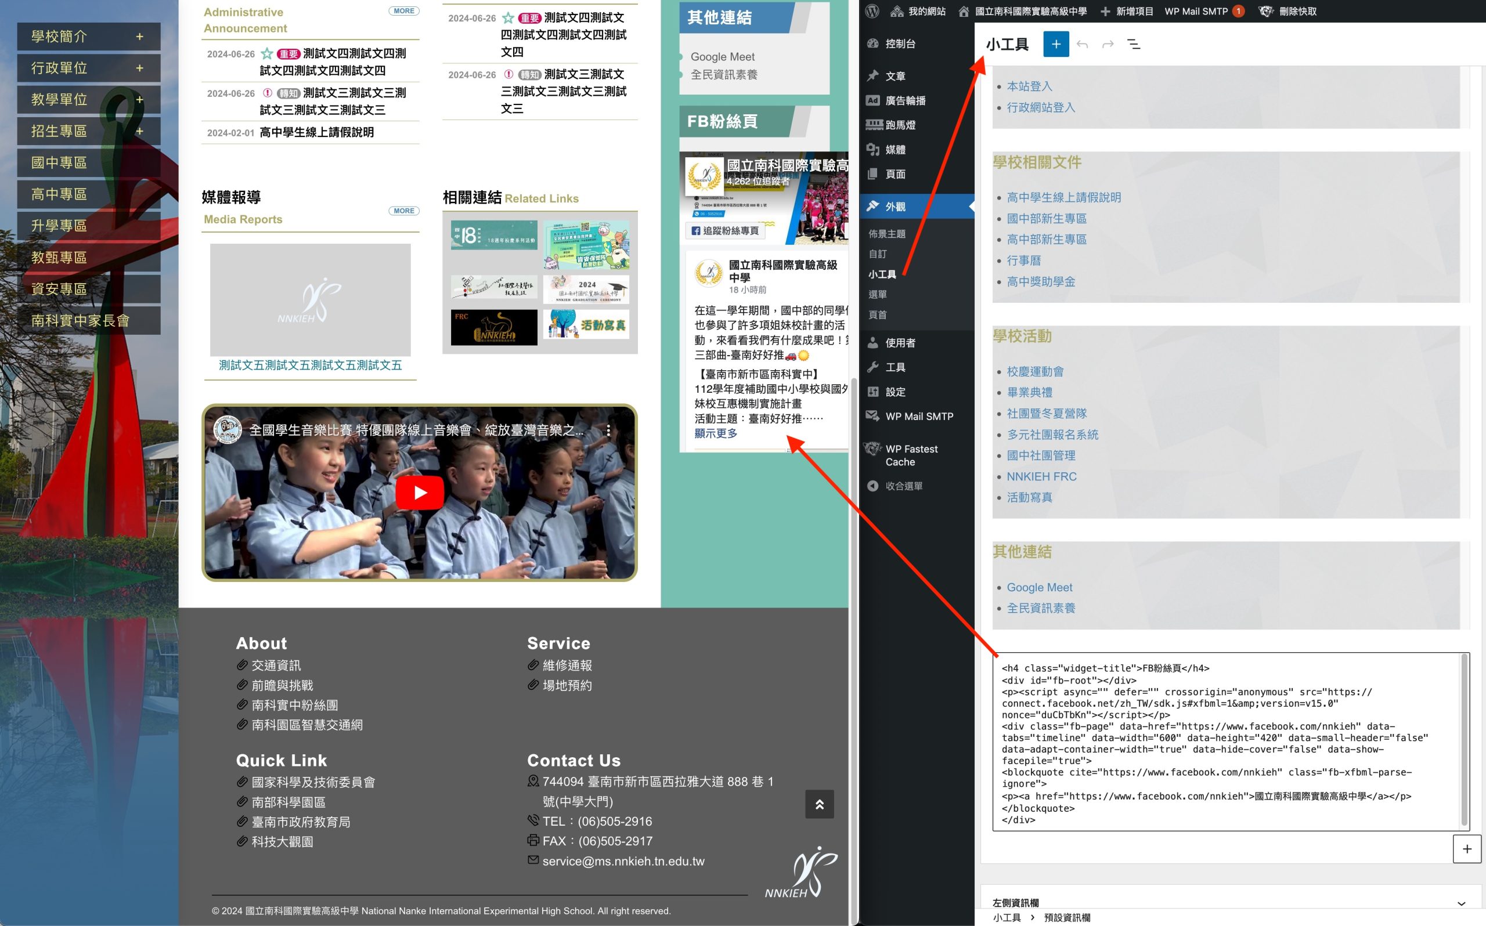Click 交通資訊 in the footer About
The width and height of the screenshot is (1486, 926).
276,665
